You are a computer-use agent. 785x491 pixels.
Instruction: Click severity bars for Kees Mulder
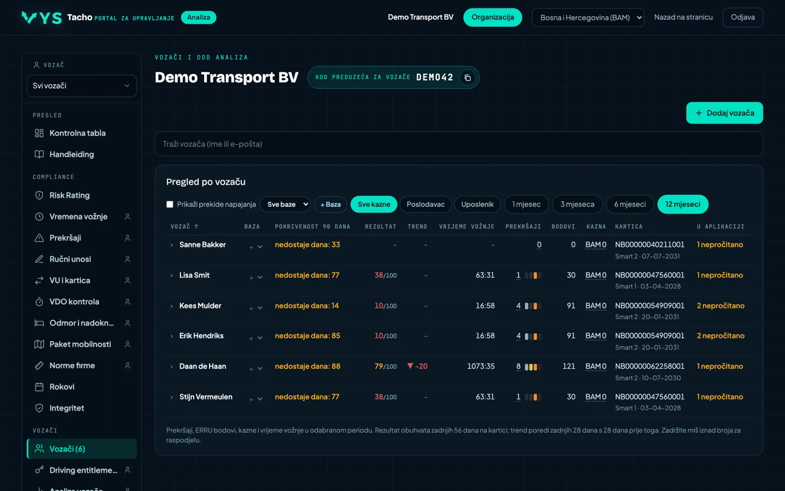point(532,306)
